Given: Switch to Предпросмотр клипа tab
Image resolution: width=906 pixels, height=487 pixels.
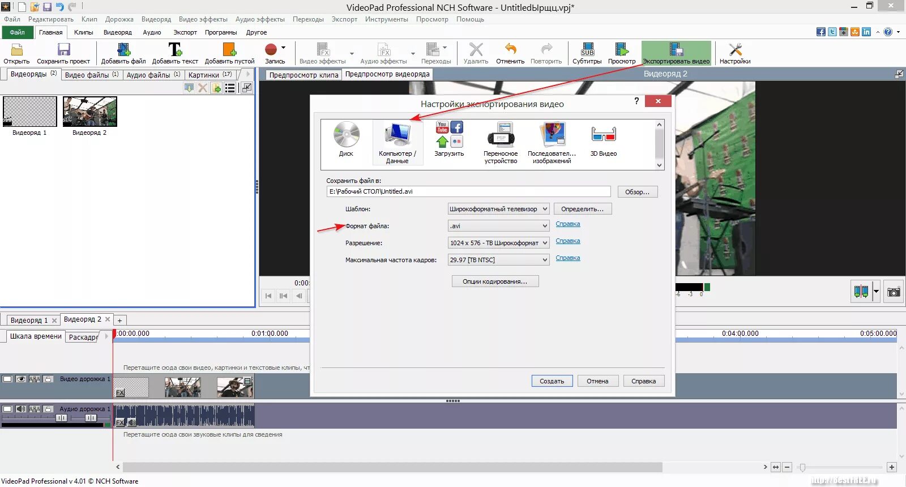Looking at the screenshot, I should 304,75.
